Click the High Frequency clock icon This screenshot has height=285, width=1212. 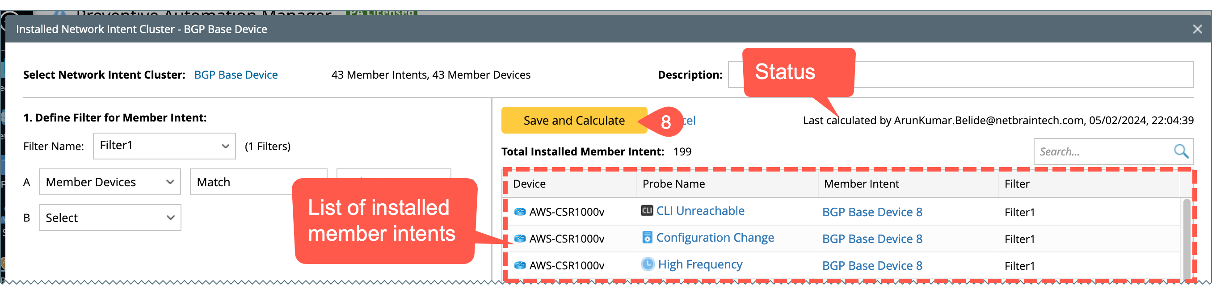tap(648, 264)
